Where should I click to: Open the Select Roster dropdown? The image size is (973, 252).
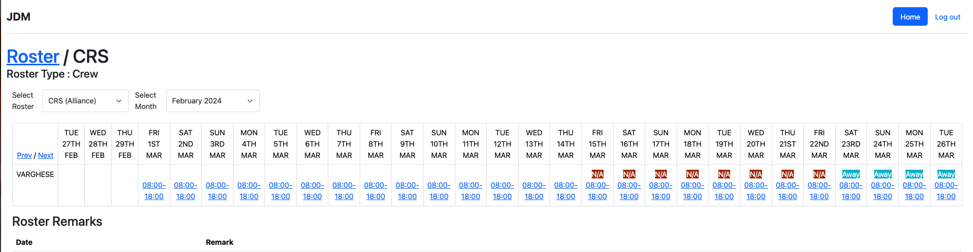point(85,101)
